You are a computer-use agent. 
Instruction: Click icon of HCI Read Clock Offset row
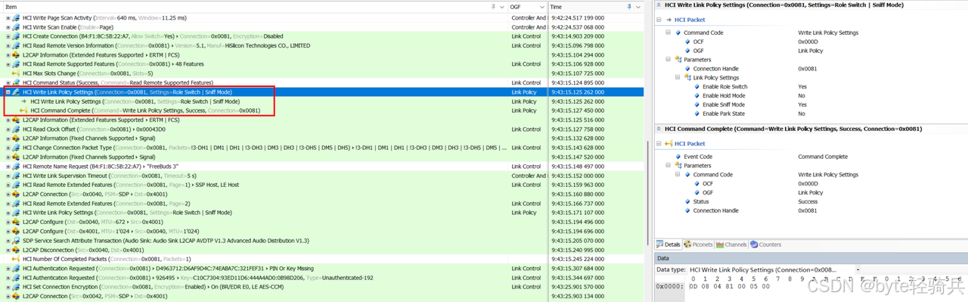16,129
